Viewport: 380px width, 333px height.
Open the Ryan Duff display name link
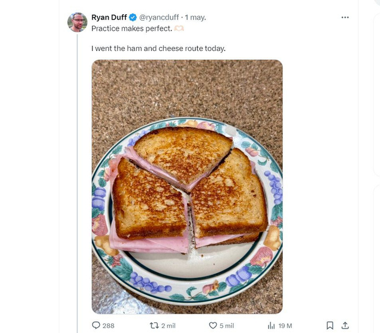point(109,17)
